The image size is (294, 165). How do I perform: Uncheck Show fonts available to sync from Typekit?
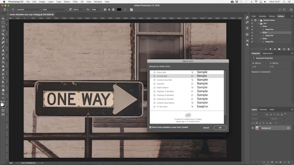[150, 127]
